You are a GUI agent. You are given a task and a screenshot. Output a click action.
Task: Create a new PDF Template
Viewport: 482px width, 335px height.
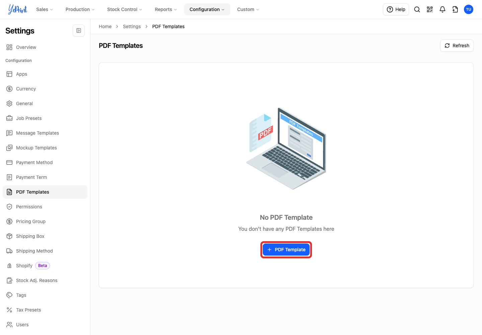pyautogui.click(x=286, y=250)
